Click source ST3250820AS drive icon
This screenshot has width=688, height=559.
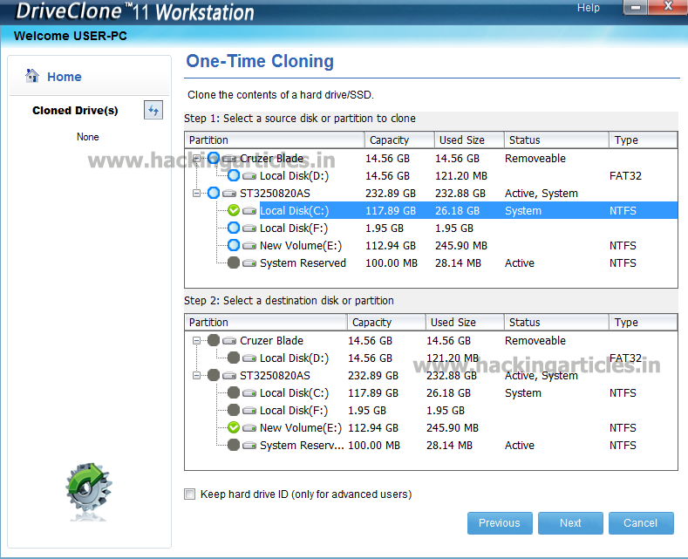229,194
